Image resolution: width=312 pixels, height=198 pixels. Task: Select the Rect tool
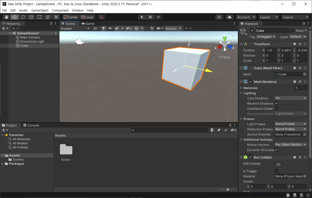click(x=40, y=17)
